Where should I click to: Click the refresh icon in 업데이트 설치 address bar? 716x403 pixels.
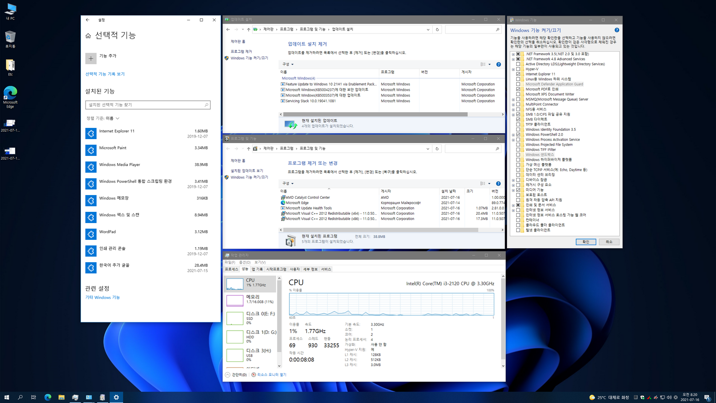pyautogui.click(x=437, y=30)
